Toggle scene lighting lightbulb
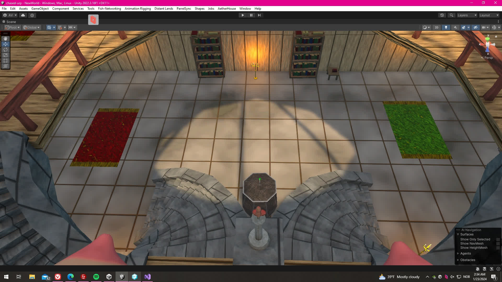502x282 pixels. (446, 27)
